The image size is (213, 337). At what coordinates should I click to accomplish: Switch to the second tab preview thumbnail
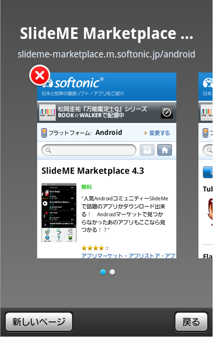coord(205,165)
